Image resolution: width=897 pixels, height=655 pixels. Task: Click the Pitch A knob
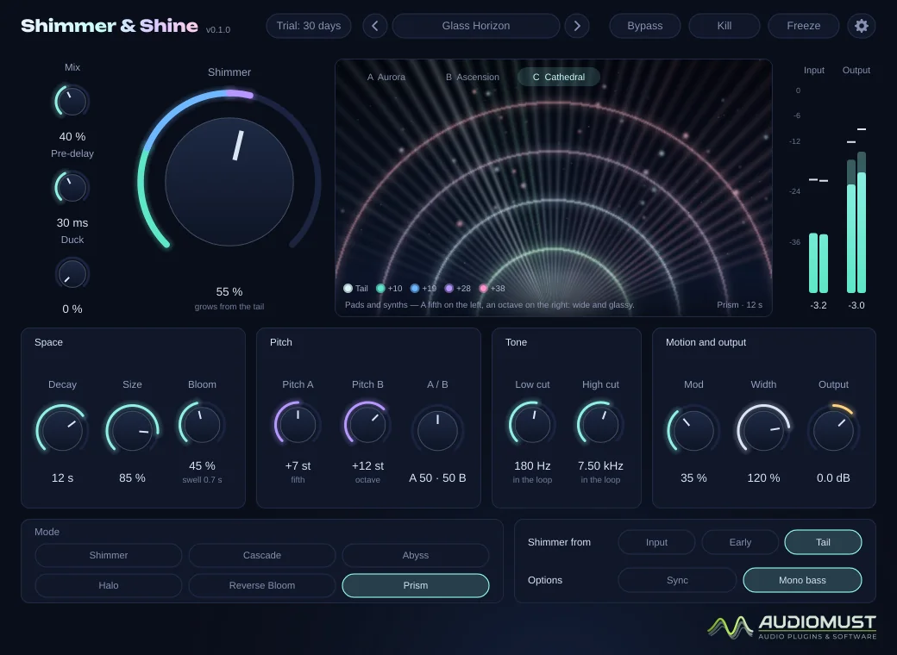point(298,424)
